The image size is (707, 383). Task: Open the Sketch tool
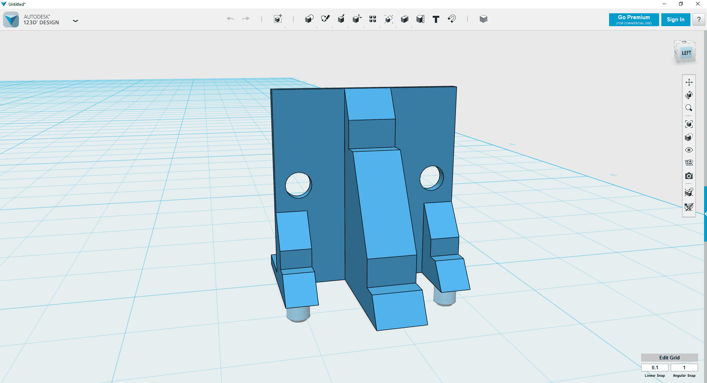(325, 19)
